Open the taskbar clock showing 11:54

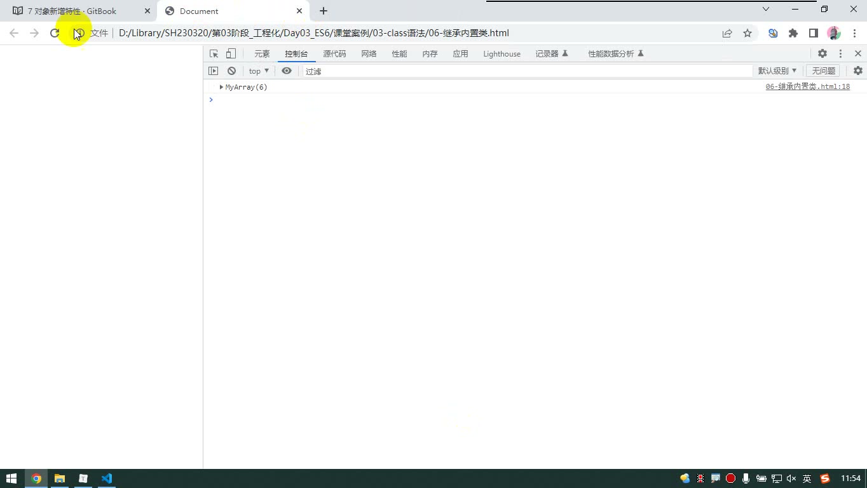click(850, 478)
